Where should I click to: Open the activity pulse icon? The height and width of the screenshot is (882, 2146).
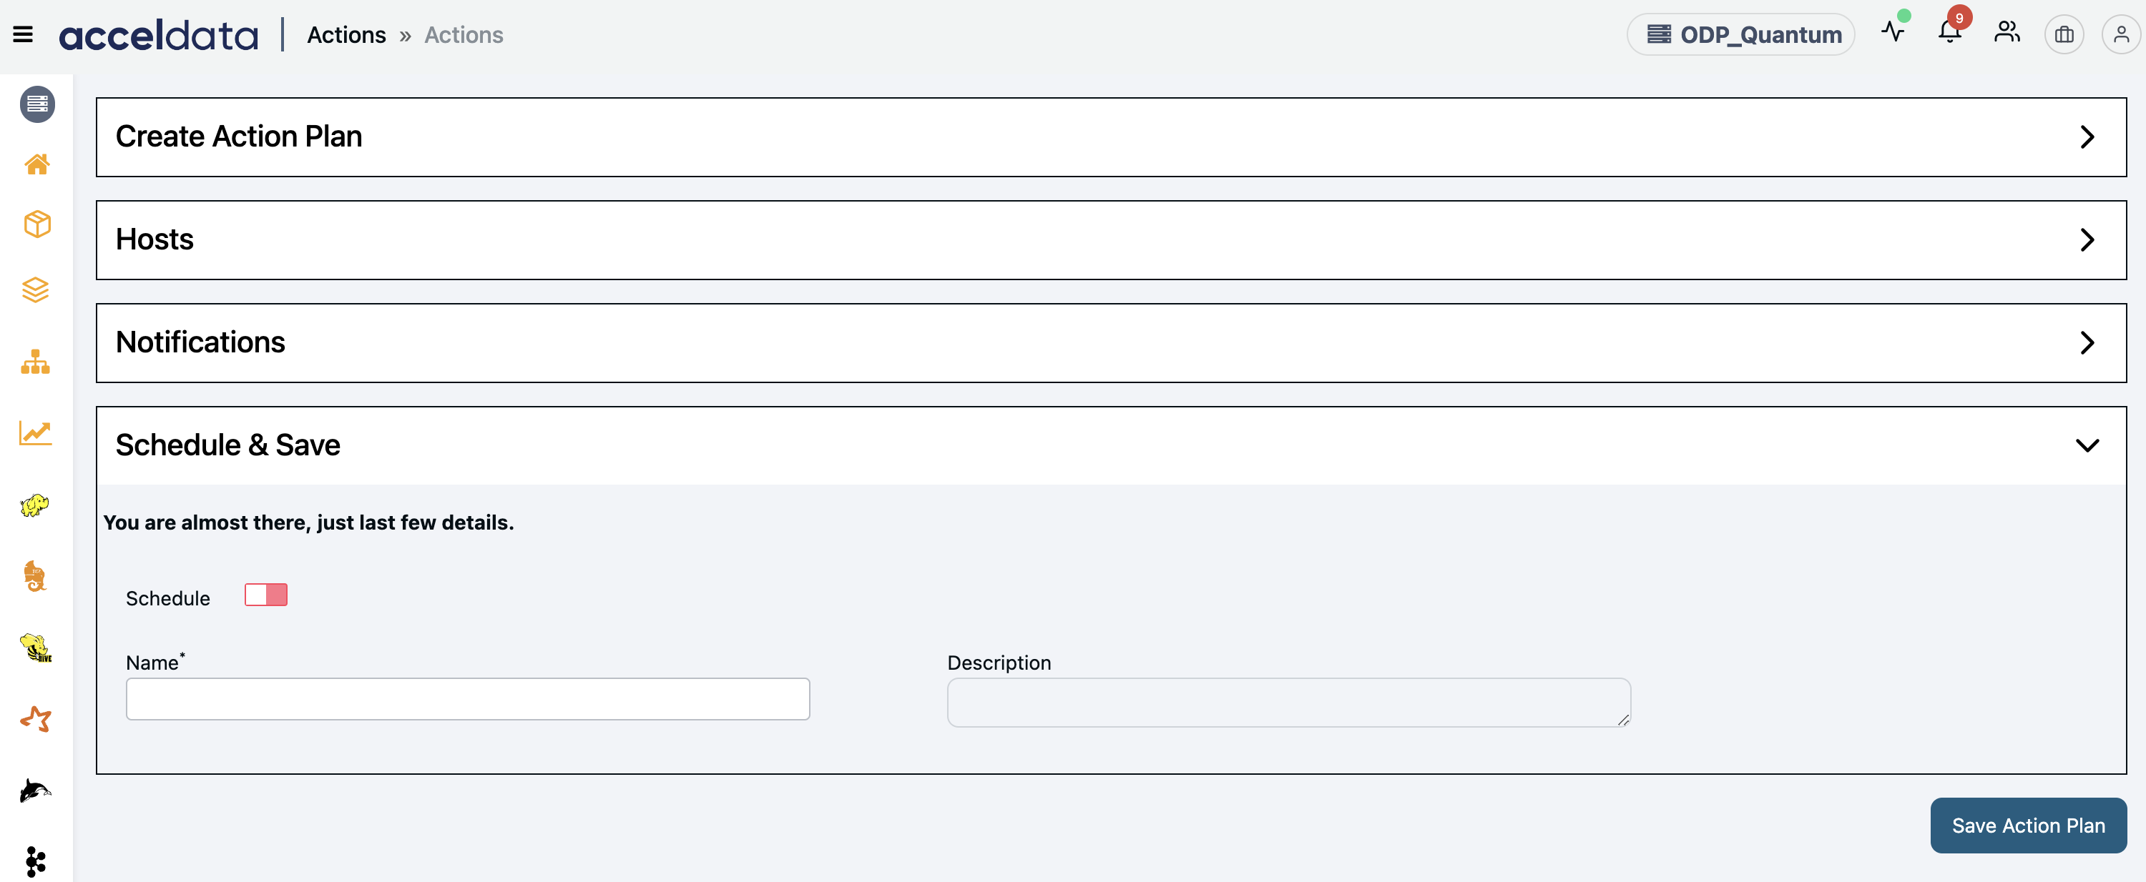click(1893, 32)
